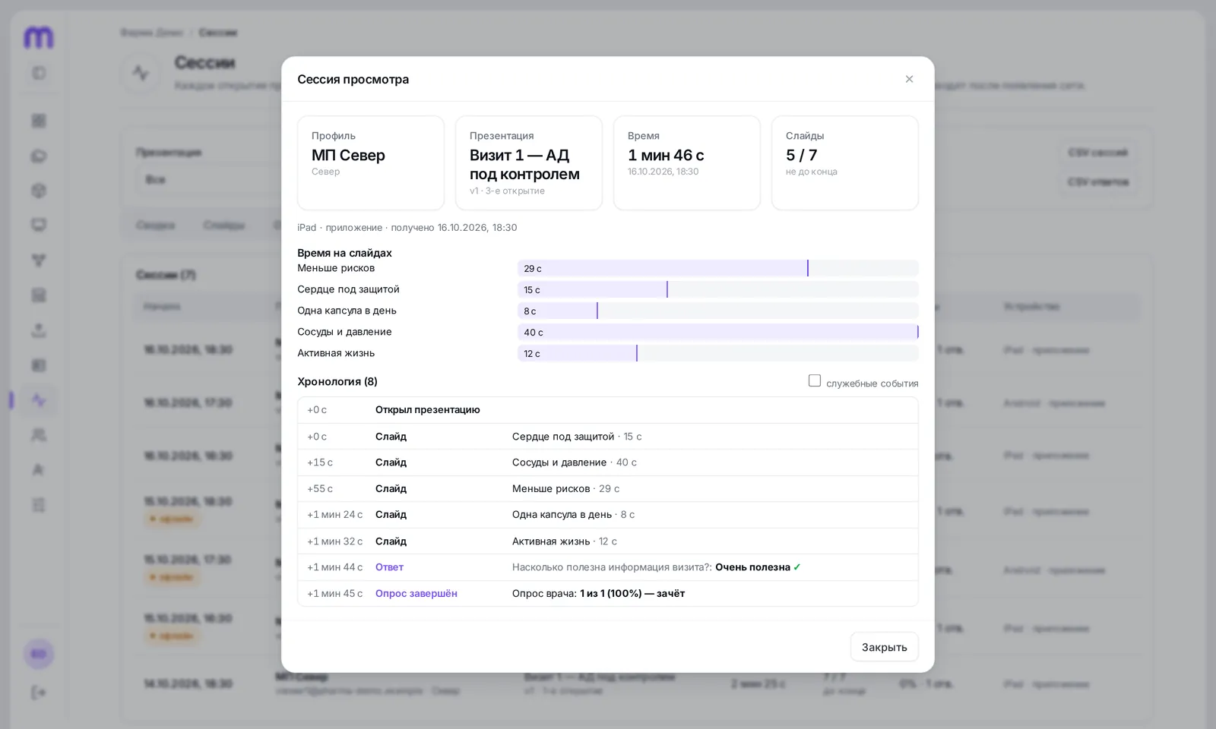
Task: Click the iPad · приложение device info line
Action: pyautogui.click(x=407, y=228)
